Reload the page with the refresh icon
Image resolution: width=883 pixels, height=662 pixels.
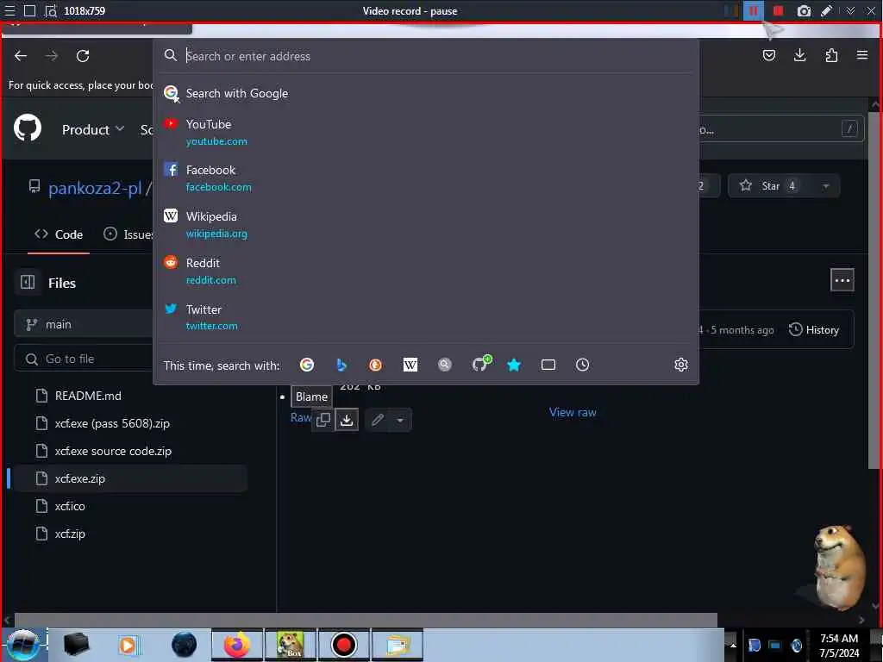tap(83, 56)
